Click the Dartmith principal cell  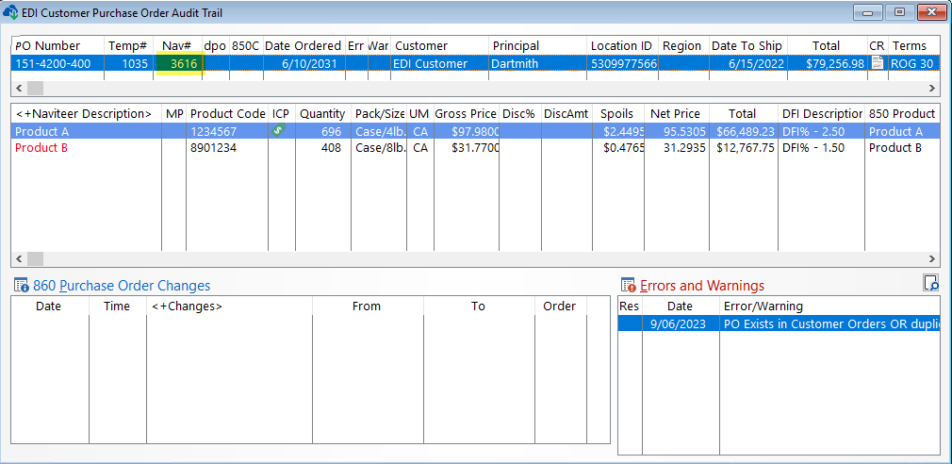tap(515, 63)
